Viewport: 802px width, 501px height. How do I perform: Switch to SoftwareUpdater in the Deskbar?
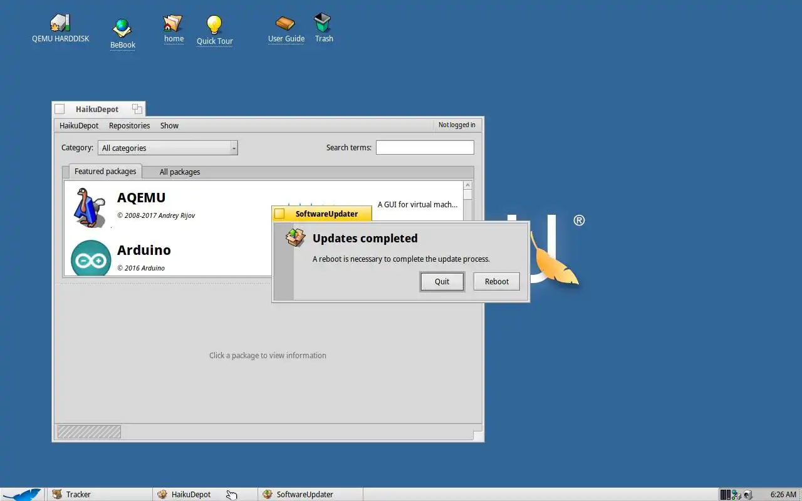click(x=310, y=494)
